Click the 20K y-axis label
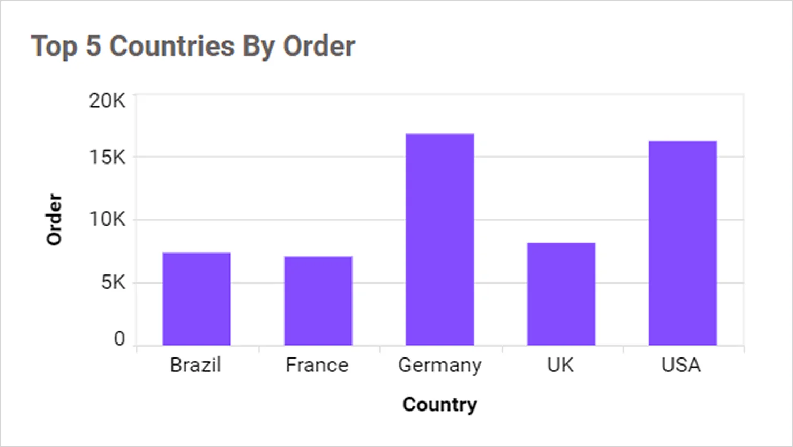The height and width of the screenshot is (447, 793). click(x=107, y=100)
